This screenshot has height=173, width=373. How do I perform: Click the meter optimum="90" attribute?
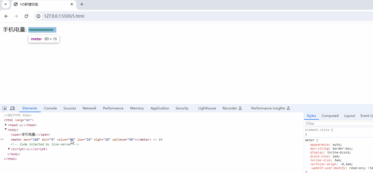124,140
